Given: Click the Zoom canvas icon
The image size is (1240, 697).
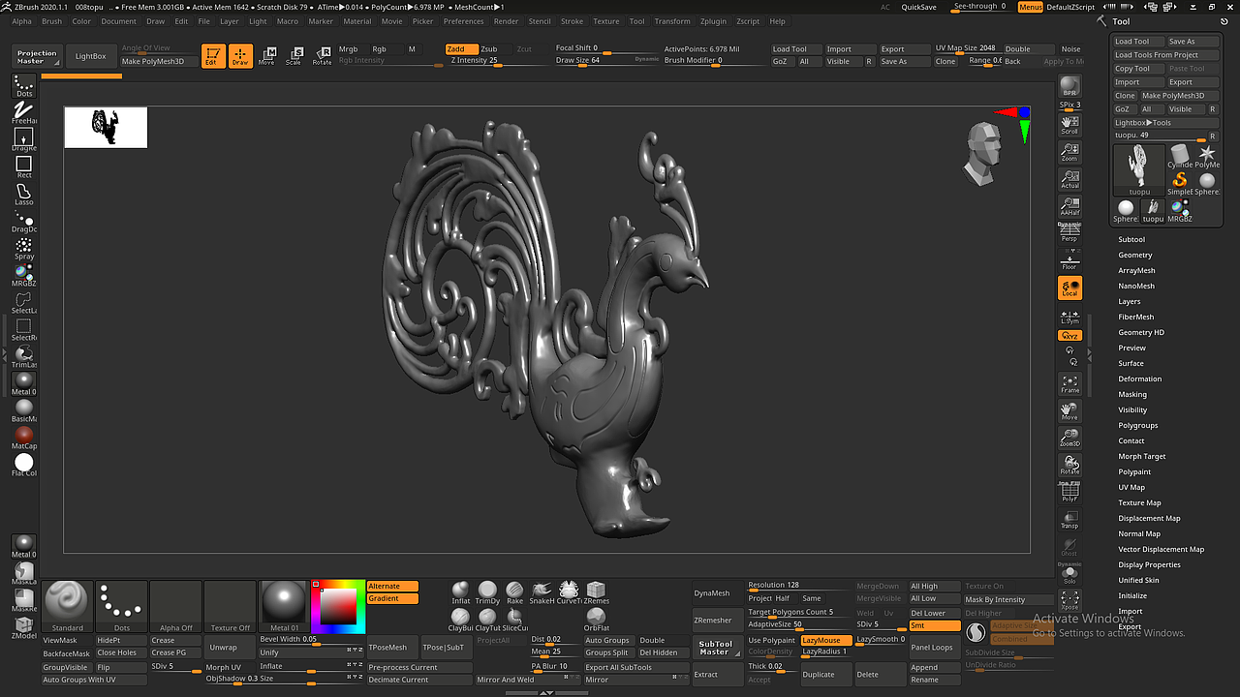Looking at the screenshot, I should click(x=1069, y=152).
